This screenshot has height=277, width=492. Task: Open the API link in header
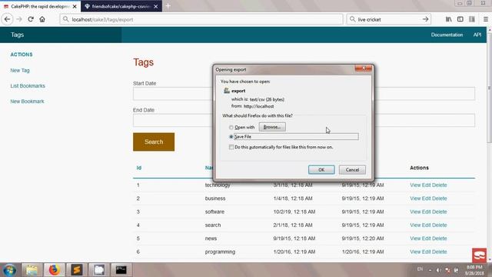(477, 35)
